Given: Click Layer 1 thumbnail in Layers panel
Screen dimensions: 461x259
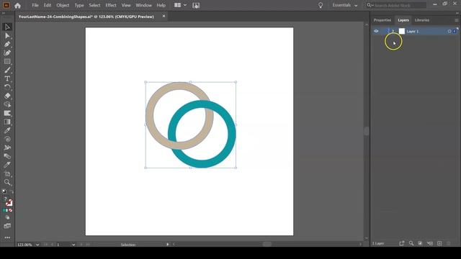Looking at the screenshot, I should point(402,31).
